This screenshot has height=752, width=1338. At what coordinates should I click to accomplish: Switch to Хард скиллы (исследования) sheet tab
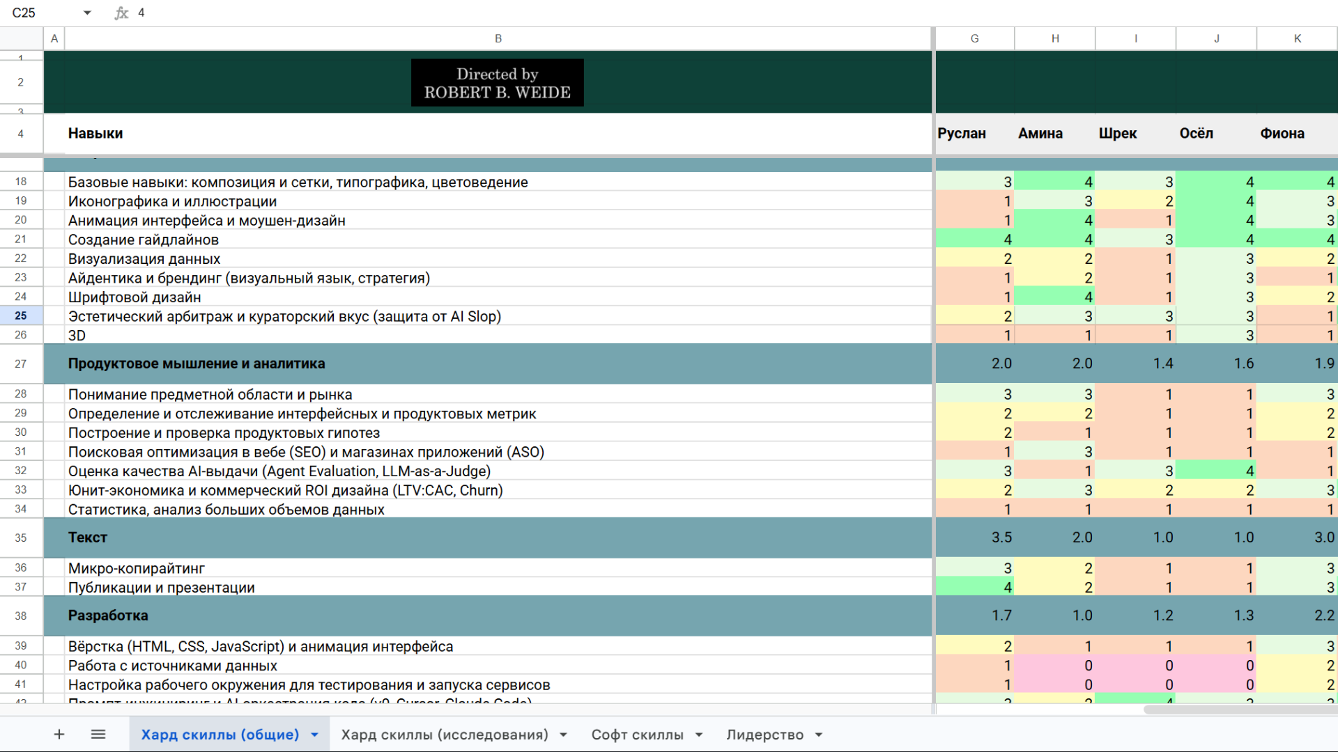pos(445,735)
